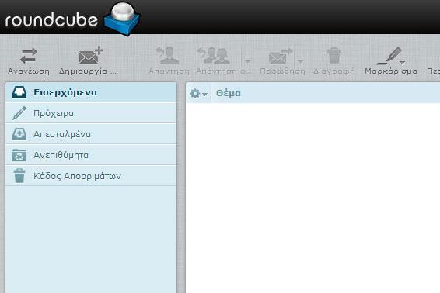Click the Roundcube logo
Screen dimensions: 440x293
point(72,19)
